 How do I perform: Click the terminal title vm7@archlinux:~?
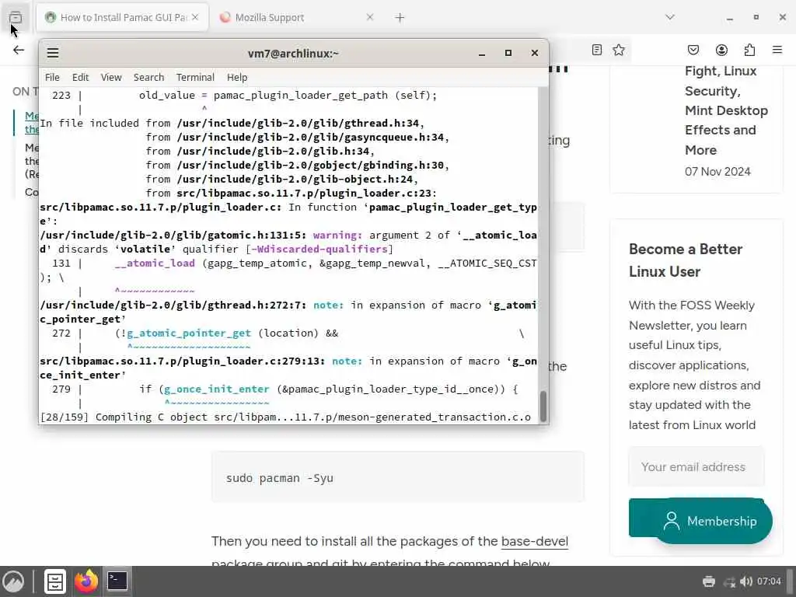293,54
